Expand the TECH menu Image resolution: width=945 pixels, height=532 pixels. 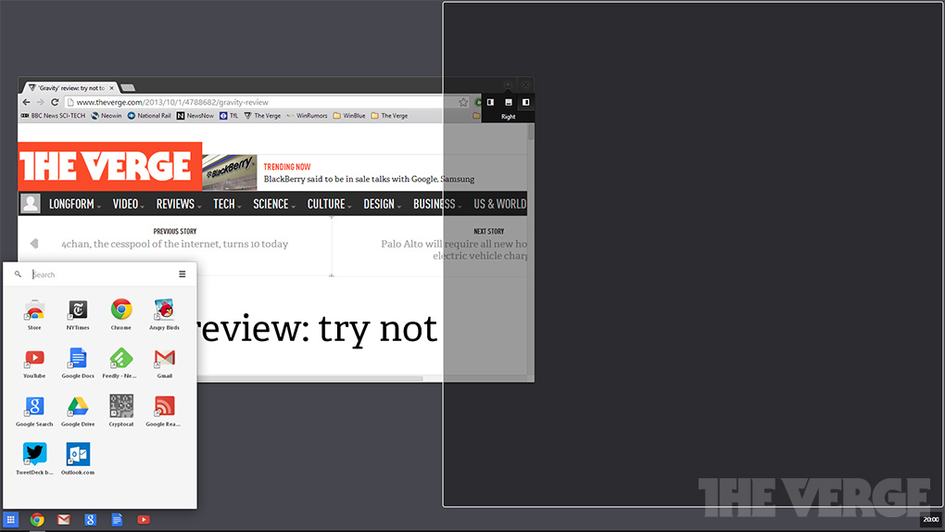coord(227,204)
